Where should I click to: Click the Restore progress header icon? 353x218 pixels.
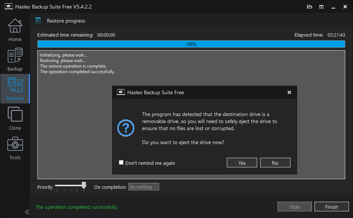point(38,20)
